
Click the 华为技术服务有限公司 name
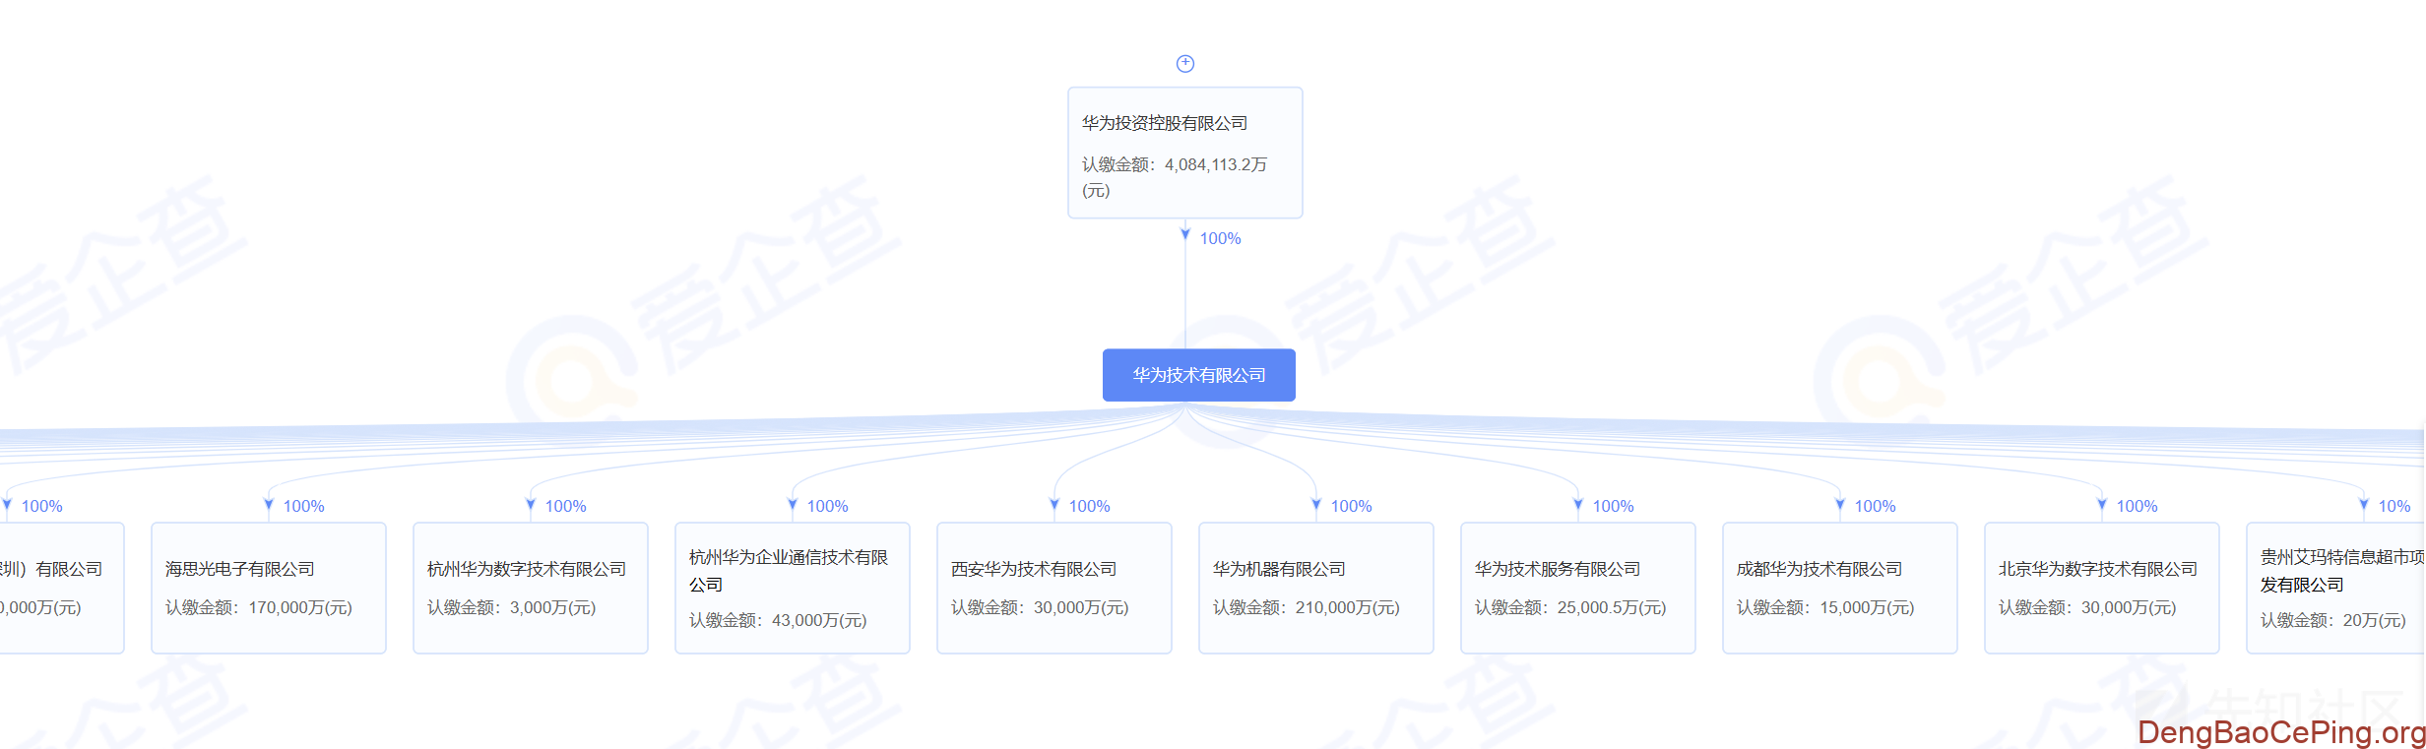1558,569
